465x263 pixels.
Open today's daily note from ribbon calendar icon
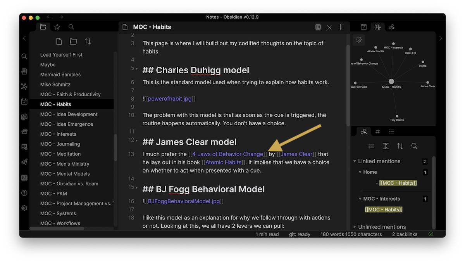click(24, 102)
